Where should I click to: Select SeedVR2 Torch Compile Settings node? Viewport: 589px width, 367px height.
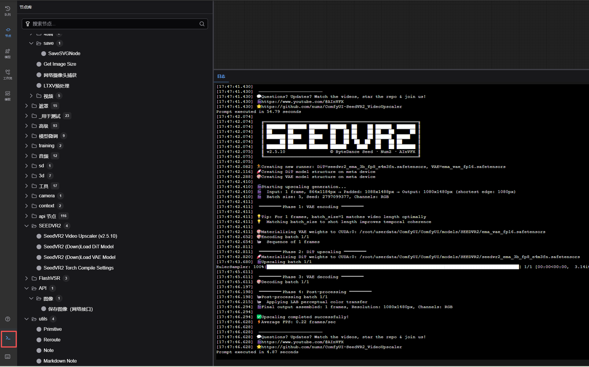tap(79, 268)
